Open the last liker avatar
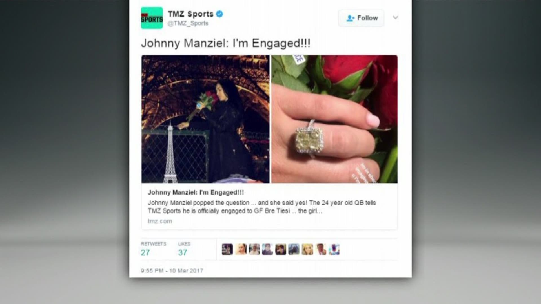This screenshot has width=541, height=304. pos(334,249)
